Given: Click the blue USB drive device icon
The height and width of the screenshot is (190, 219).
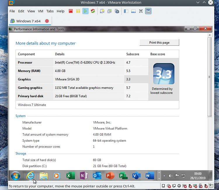Looking at the screenshot, I should (201, 186).
